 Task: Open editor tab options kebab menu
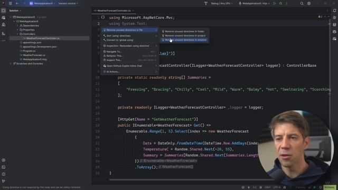(x=327, y=11)
